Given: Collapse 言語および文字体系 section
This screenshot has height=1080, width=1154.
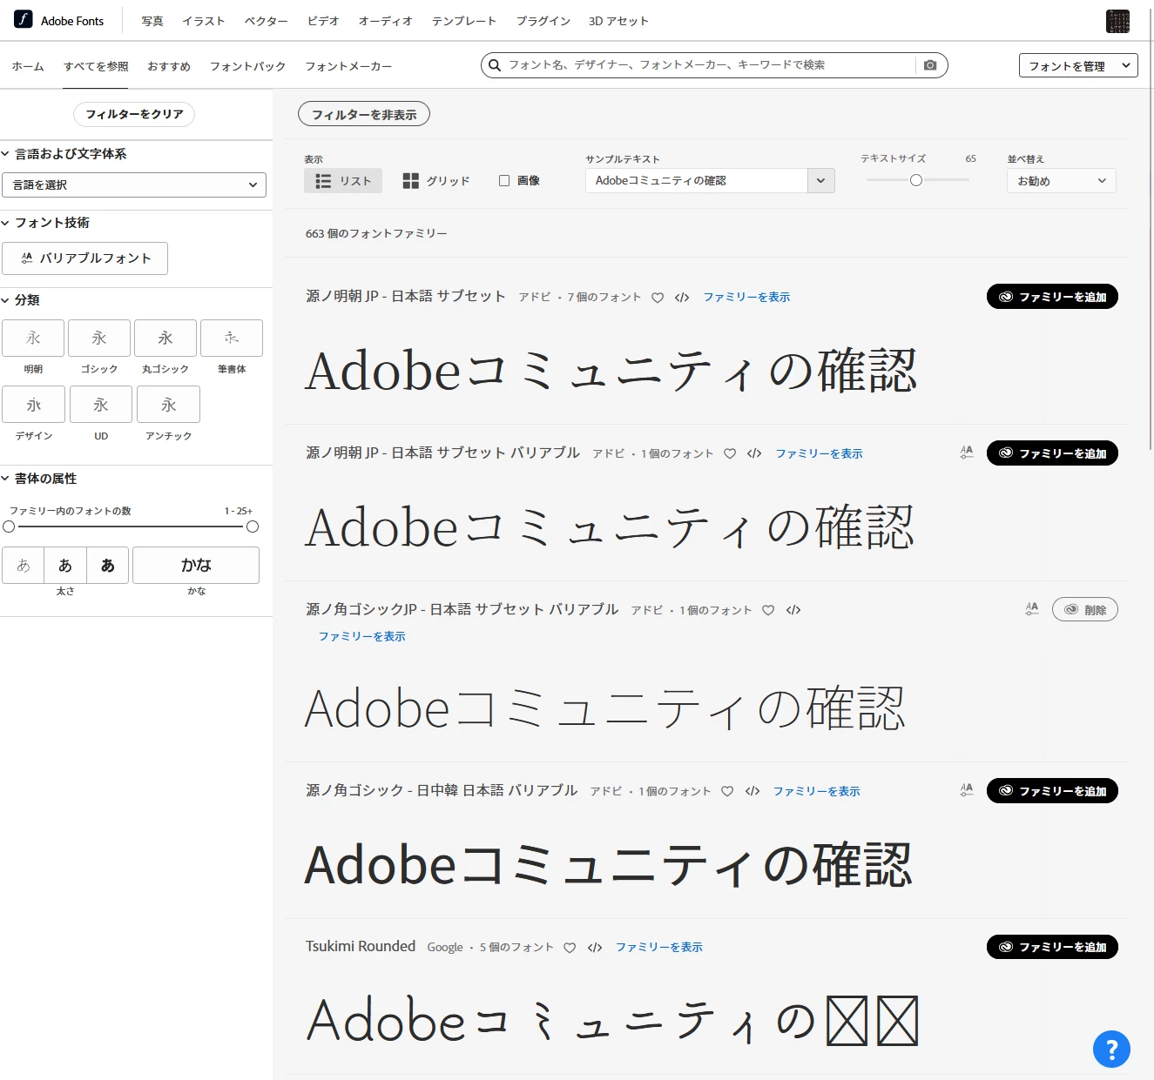Looking at the screenshot, I should (64, 154).
